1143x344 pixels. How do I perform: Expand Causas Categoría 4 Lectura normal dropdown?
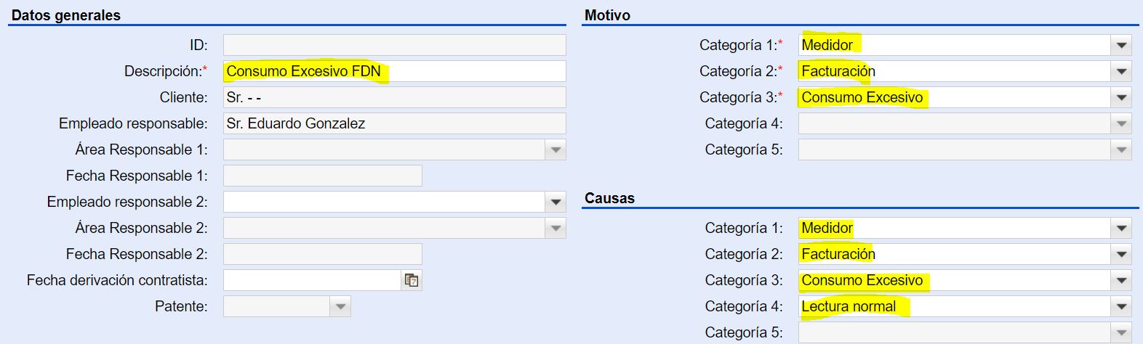click(1121, 306)
